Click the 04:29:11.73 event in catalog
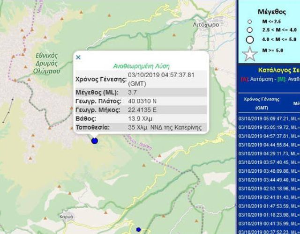300x234 pixels. [269, 154]
